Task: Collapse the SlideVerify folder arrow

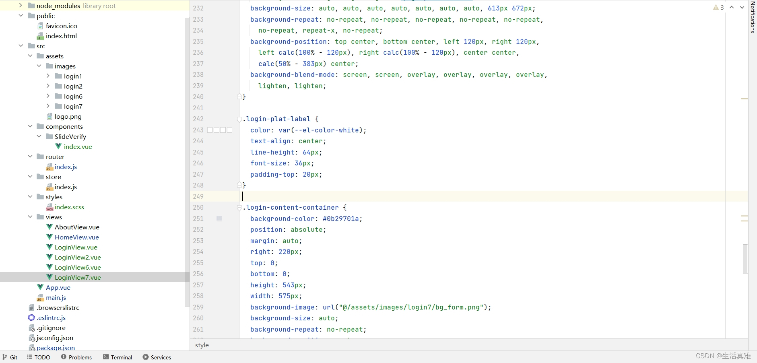Action: 39,136
